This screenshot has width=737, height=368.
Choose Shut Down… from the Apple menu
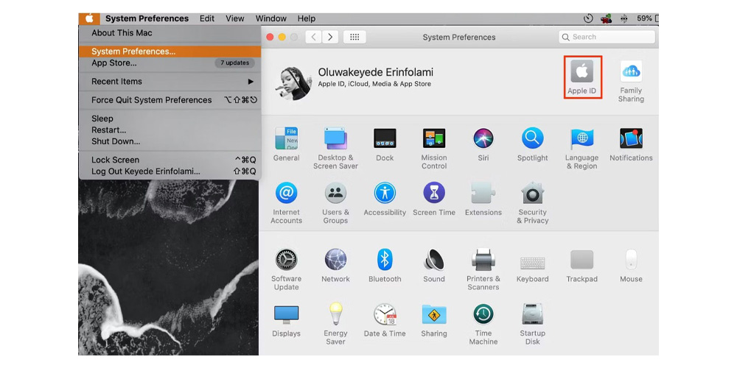point(170,141)
